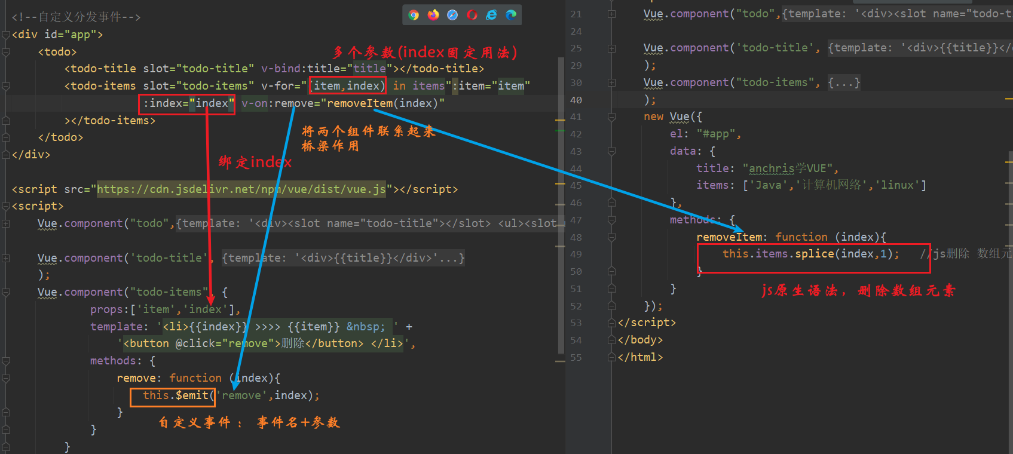Image resolution: width=1013 pixels, height=454 pixels.
Task: Click the items array ['Java',...] line
Action: 811,185
